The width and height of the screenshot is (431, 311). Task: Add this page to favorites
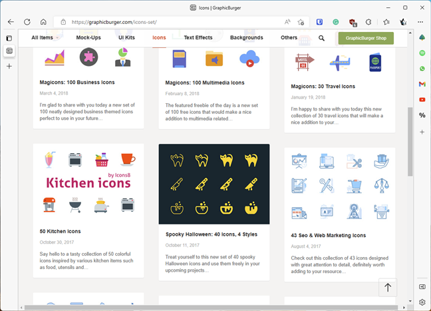click(301, 22)
